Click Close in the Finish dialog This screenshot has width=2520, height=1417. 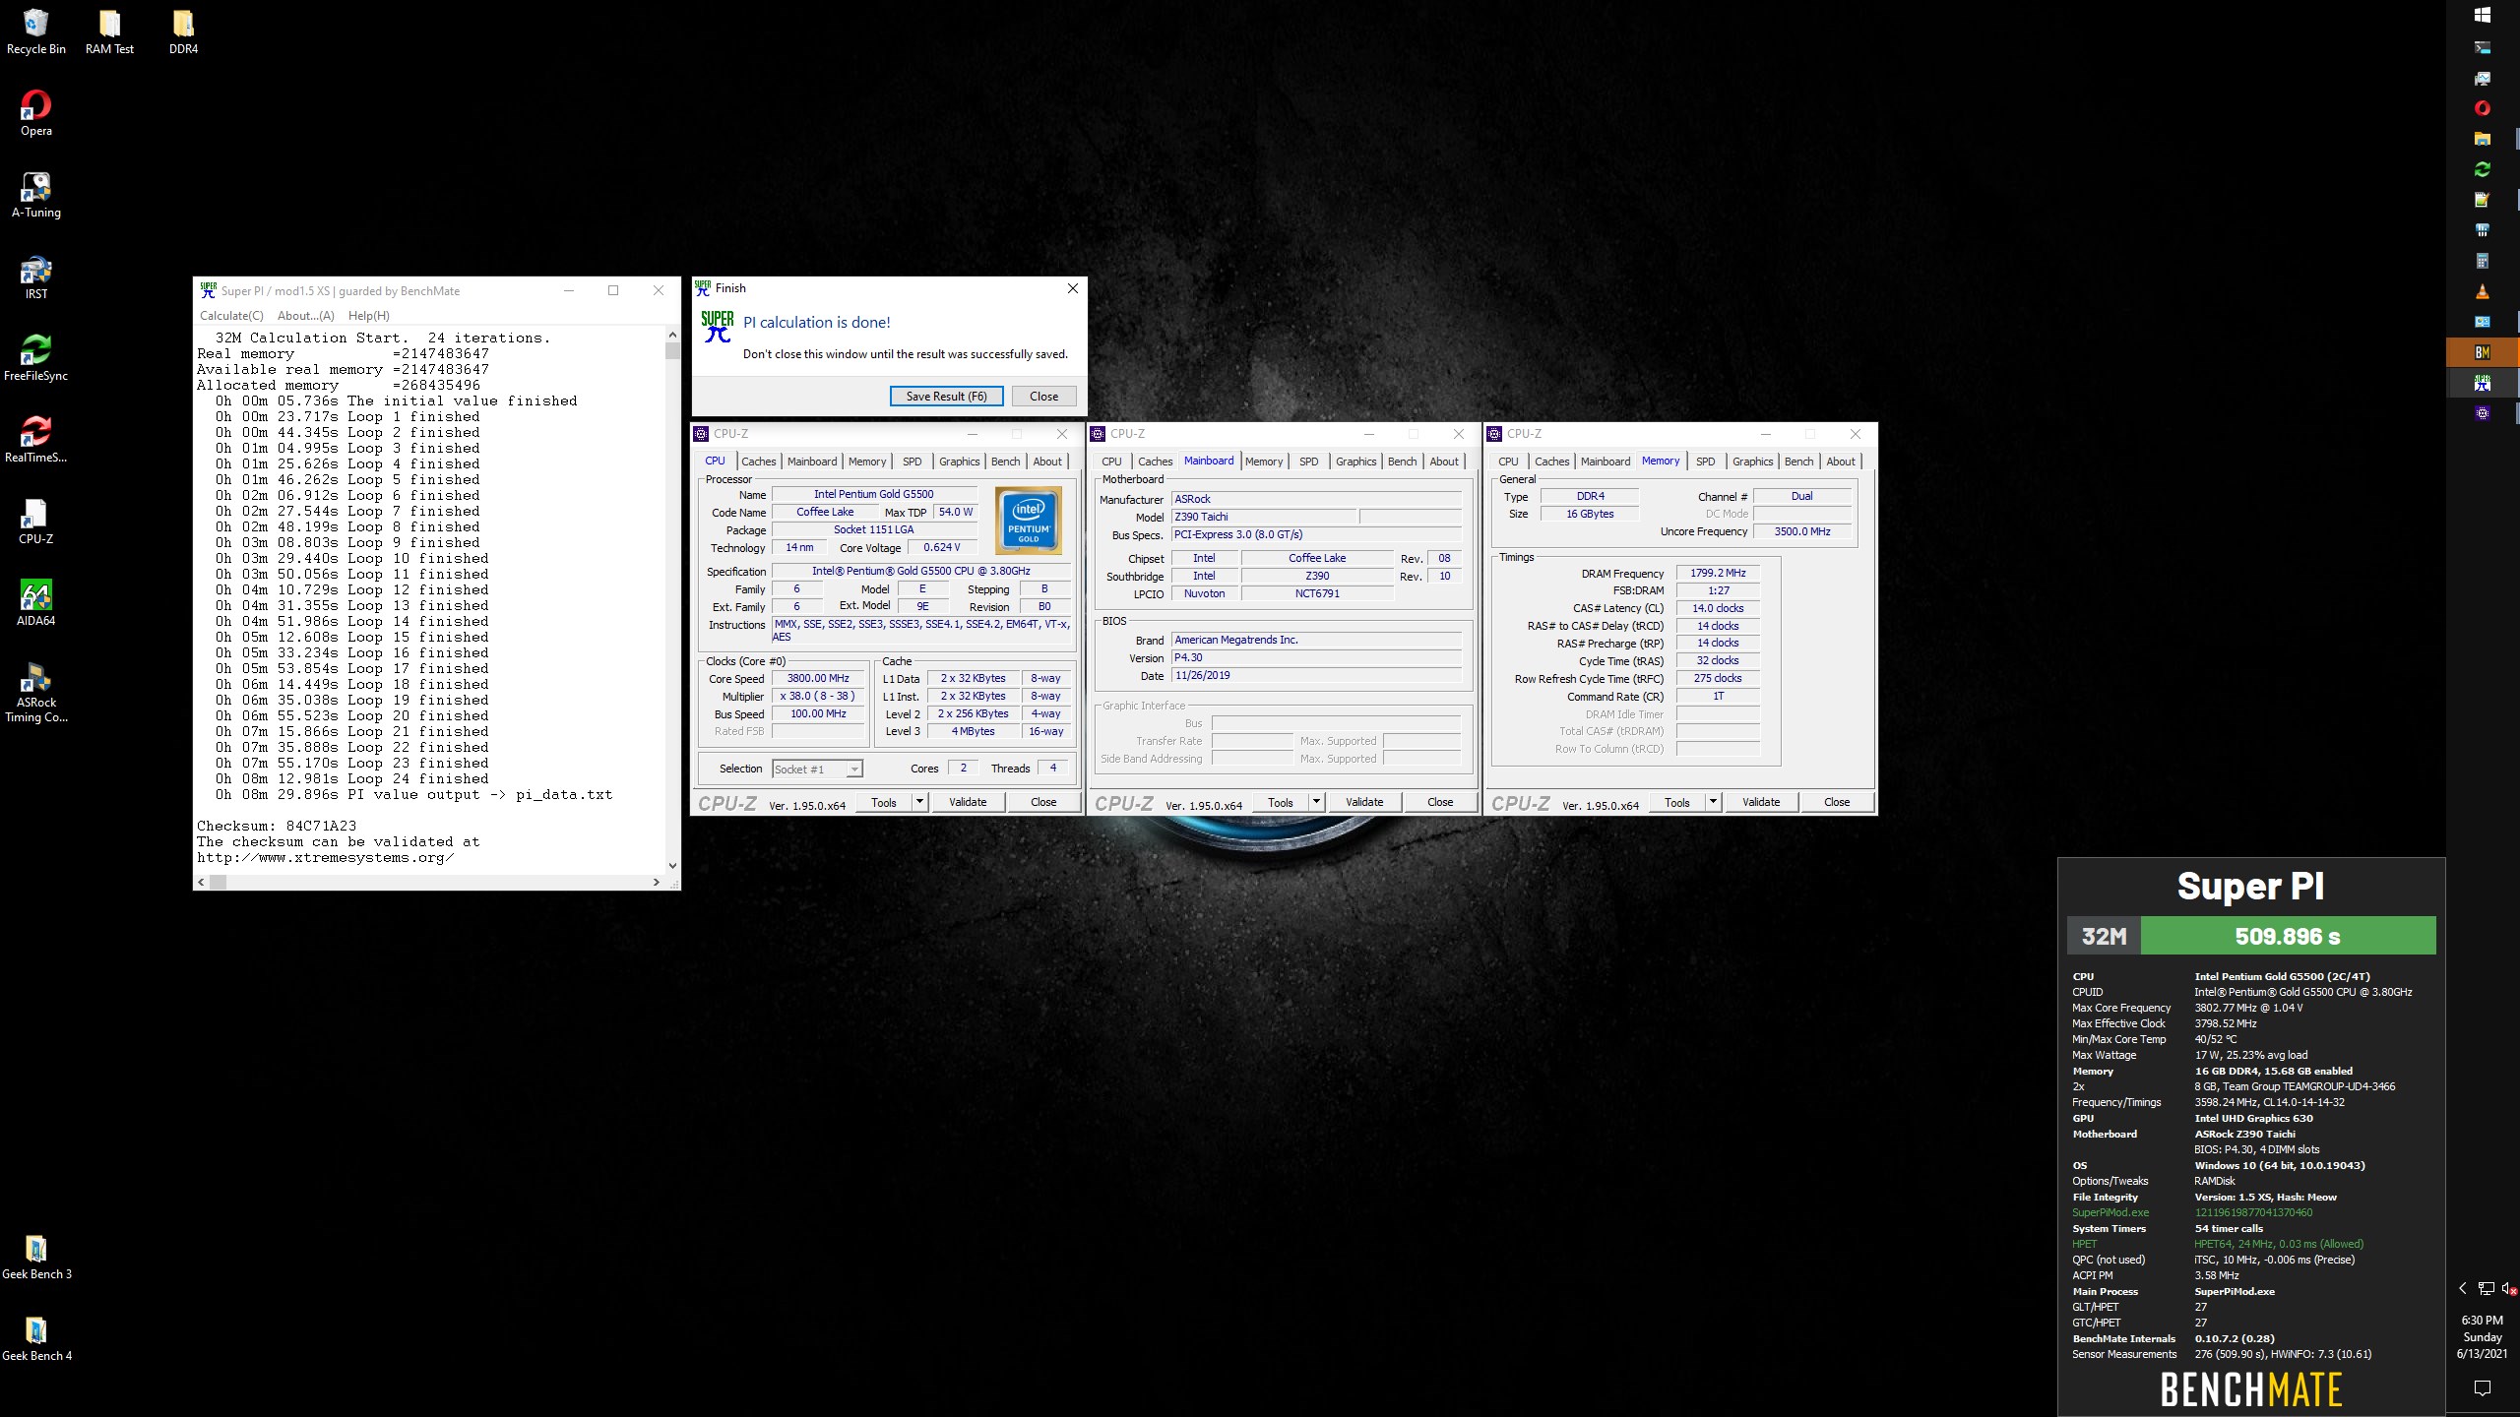pos(1043,396)
